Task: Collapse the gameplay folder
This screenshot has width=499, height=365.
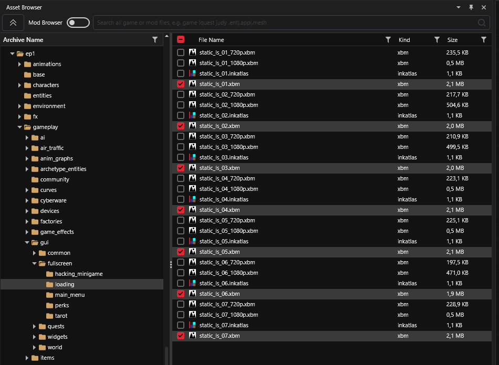Action: pos(20,127)
